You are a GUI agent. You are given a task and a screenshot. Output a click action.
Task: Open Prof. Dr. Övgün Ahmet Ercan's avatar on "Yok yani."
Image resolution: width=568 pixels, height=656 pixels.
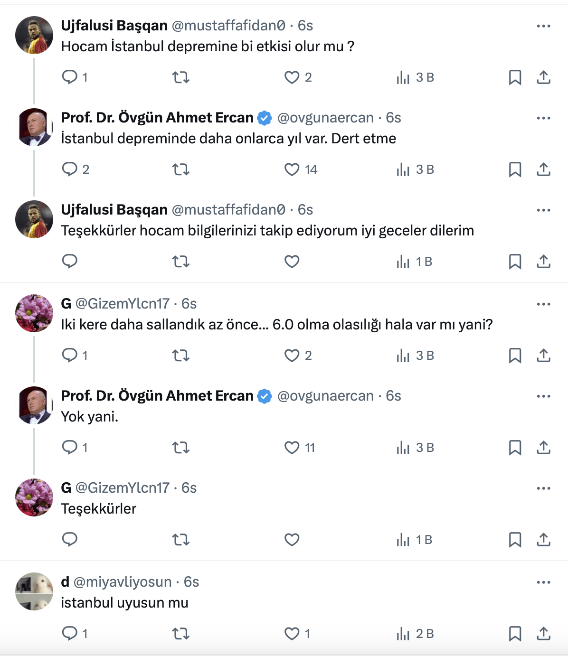(34, 405)
